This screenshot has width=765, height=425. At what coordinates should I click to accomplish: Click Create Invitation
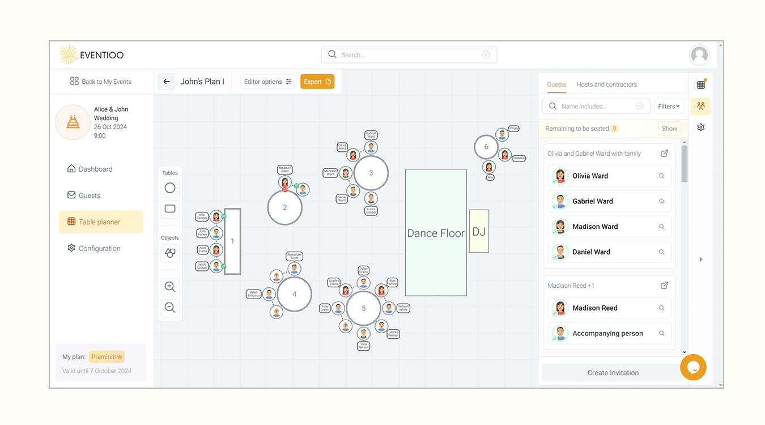coord(613,372)
